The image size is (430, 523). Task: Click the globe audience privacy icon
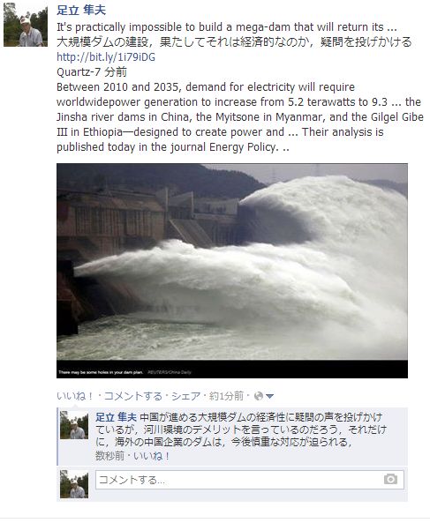pyautogui.click(x=259, y=396)
